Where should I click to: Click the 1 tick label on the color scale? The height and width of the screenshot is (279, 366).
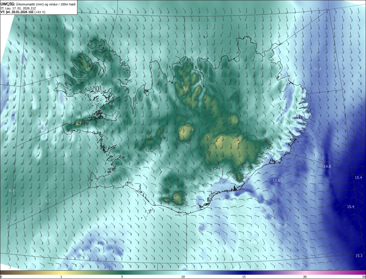coord(61,277)
